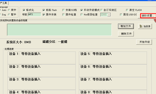The image size is (156, 94).
Task: Open the 32MB size dropdown
Action: tap(109, 15)
